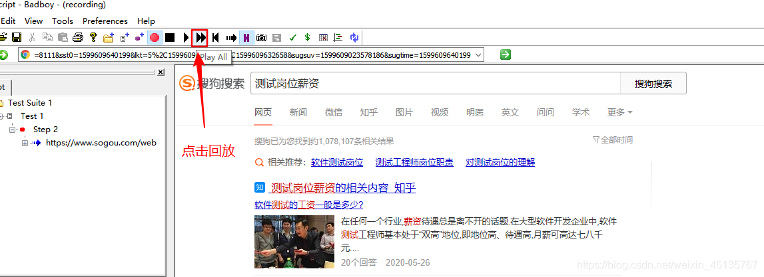This screenshot has height=277, width=764.
Task: Add a variable with the green dollar icon
Action: click(308, 37)
